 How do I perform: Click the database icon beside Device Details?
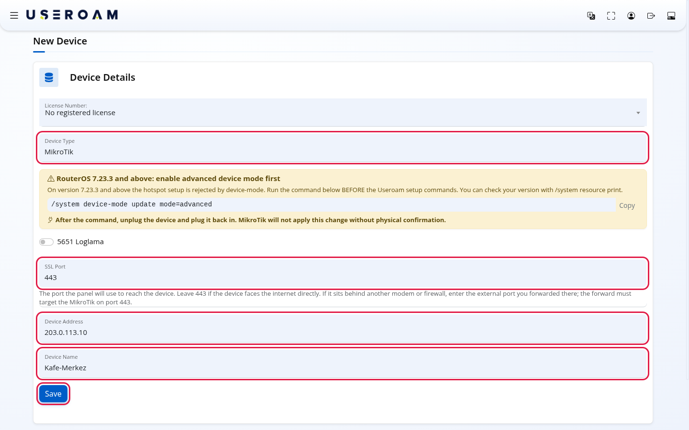click(49, 77)
